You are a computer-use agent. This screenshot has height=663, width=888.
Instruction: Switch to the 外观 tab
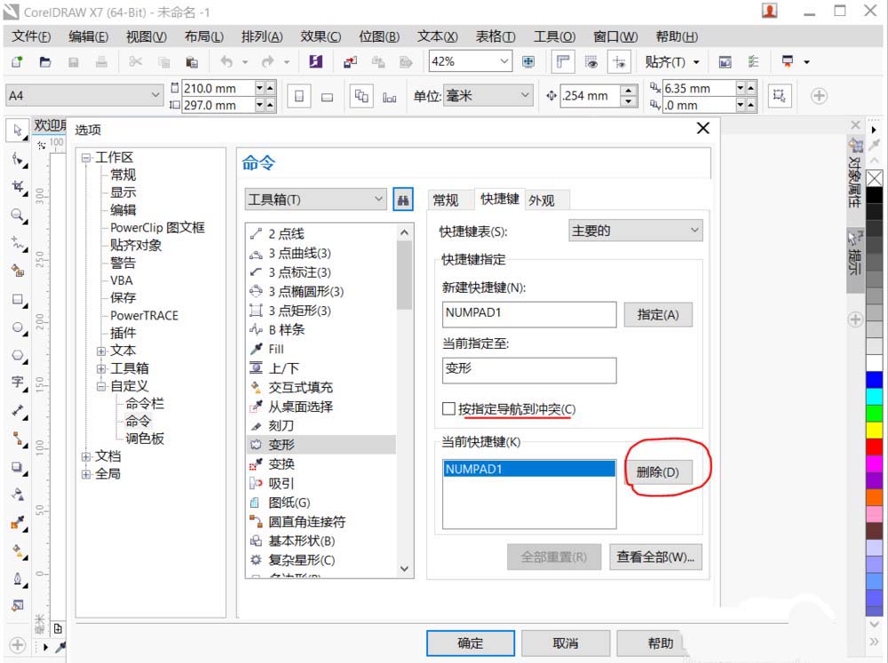tap(542, 200)
